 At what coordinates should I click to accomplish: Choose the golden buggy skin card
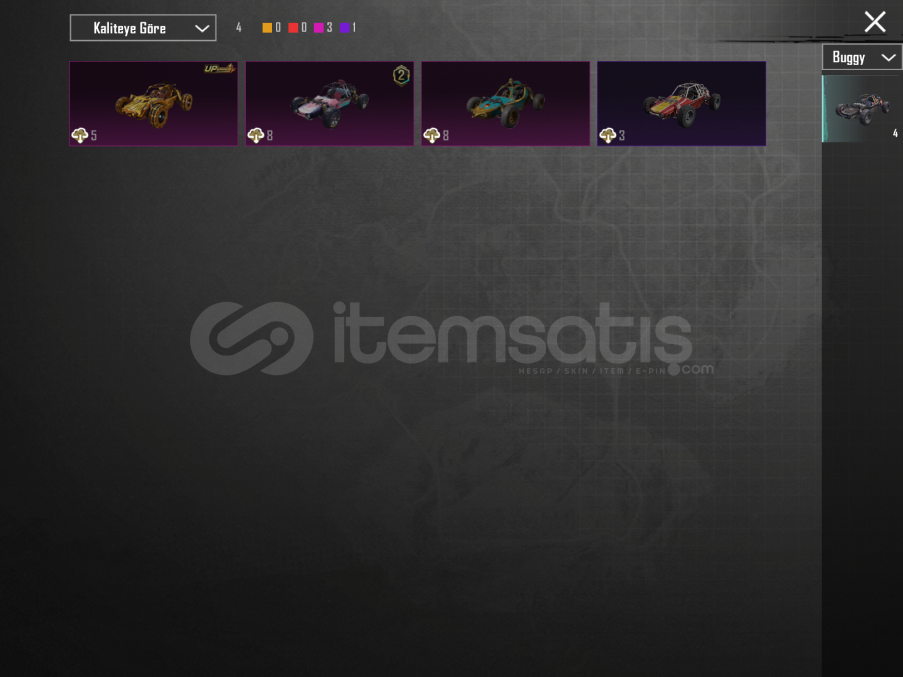coord(154,103)
